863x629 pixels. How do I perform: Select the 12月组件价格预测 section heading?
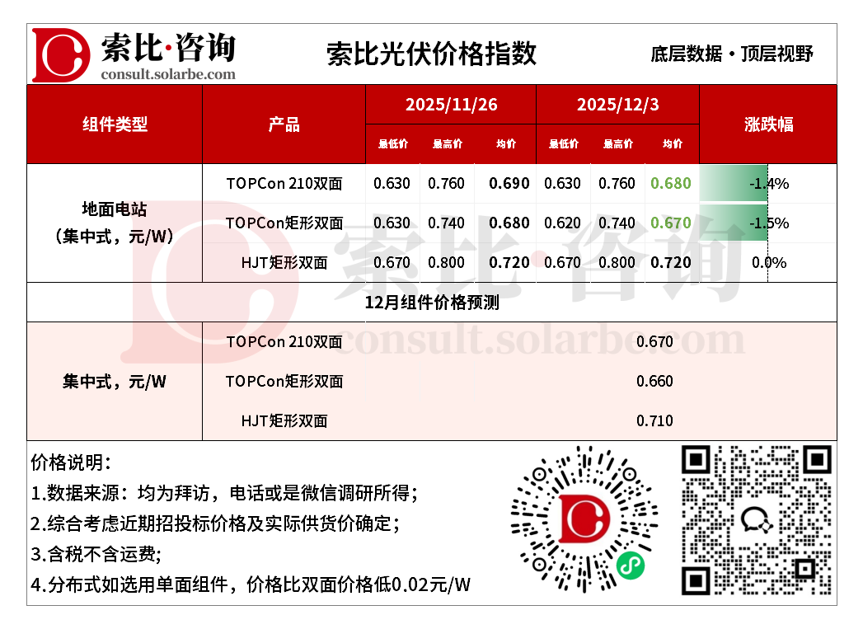tap(432, 303)
